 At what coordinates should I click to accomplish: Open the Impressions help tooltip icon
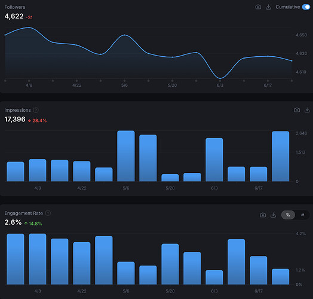click(x=36, y=110)
